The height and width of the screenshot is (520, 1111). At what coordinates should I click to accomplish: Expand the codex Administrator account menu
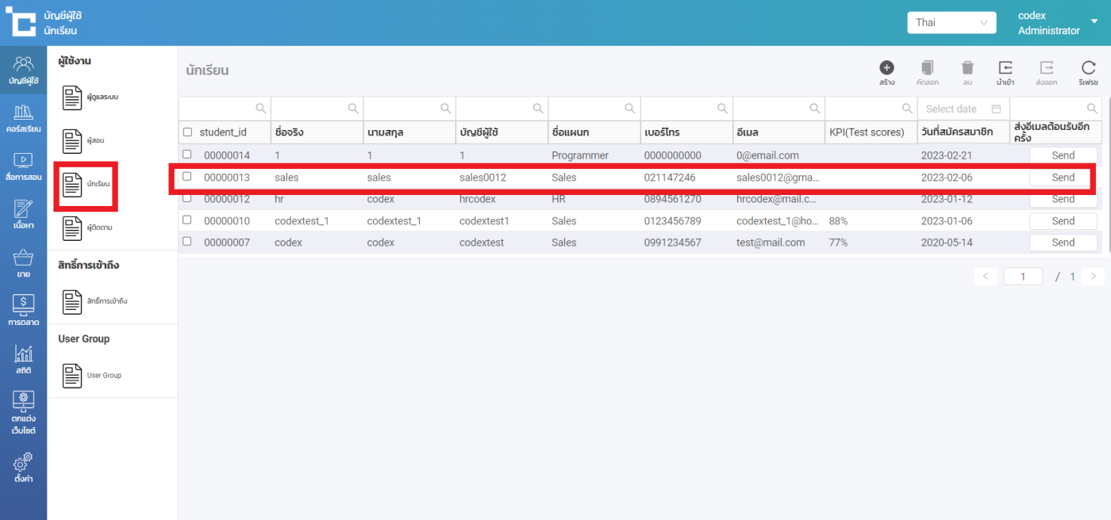pos(1094,22)
